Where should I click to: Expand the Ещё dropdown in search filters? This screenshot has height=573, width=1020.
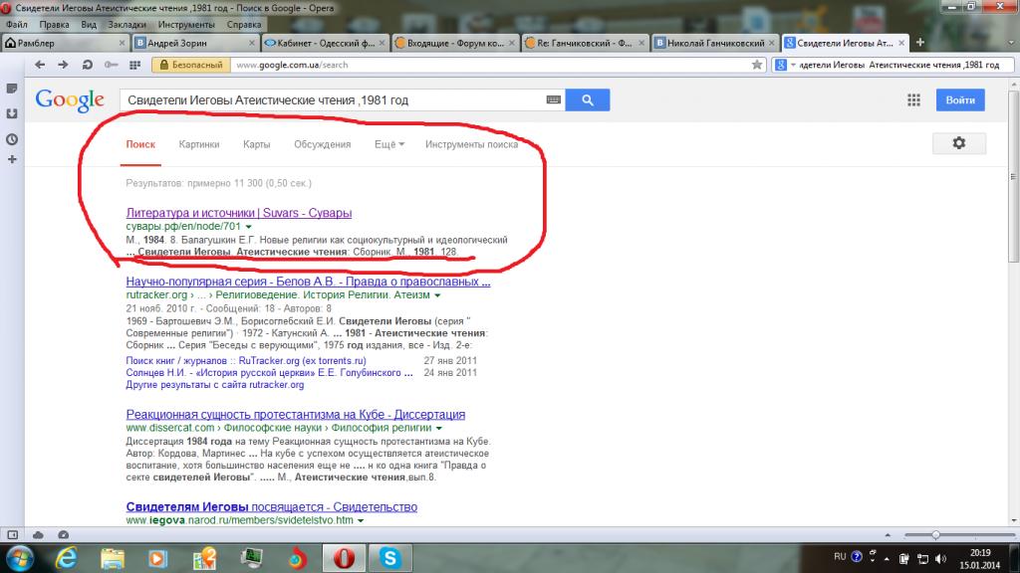[x=388, y=144]
